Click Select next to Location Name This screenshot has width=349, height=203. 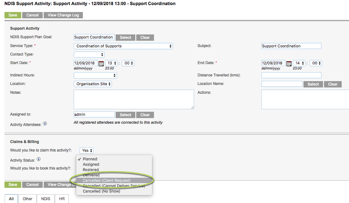coord(313,84)
